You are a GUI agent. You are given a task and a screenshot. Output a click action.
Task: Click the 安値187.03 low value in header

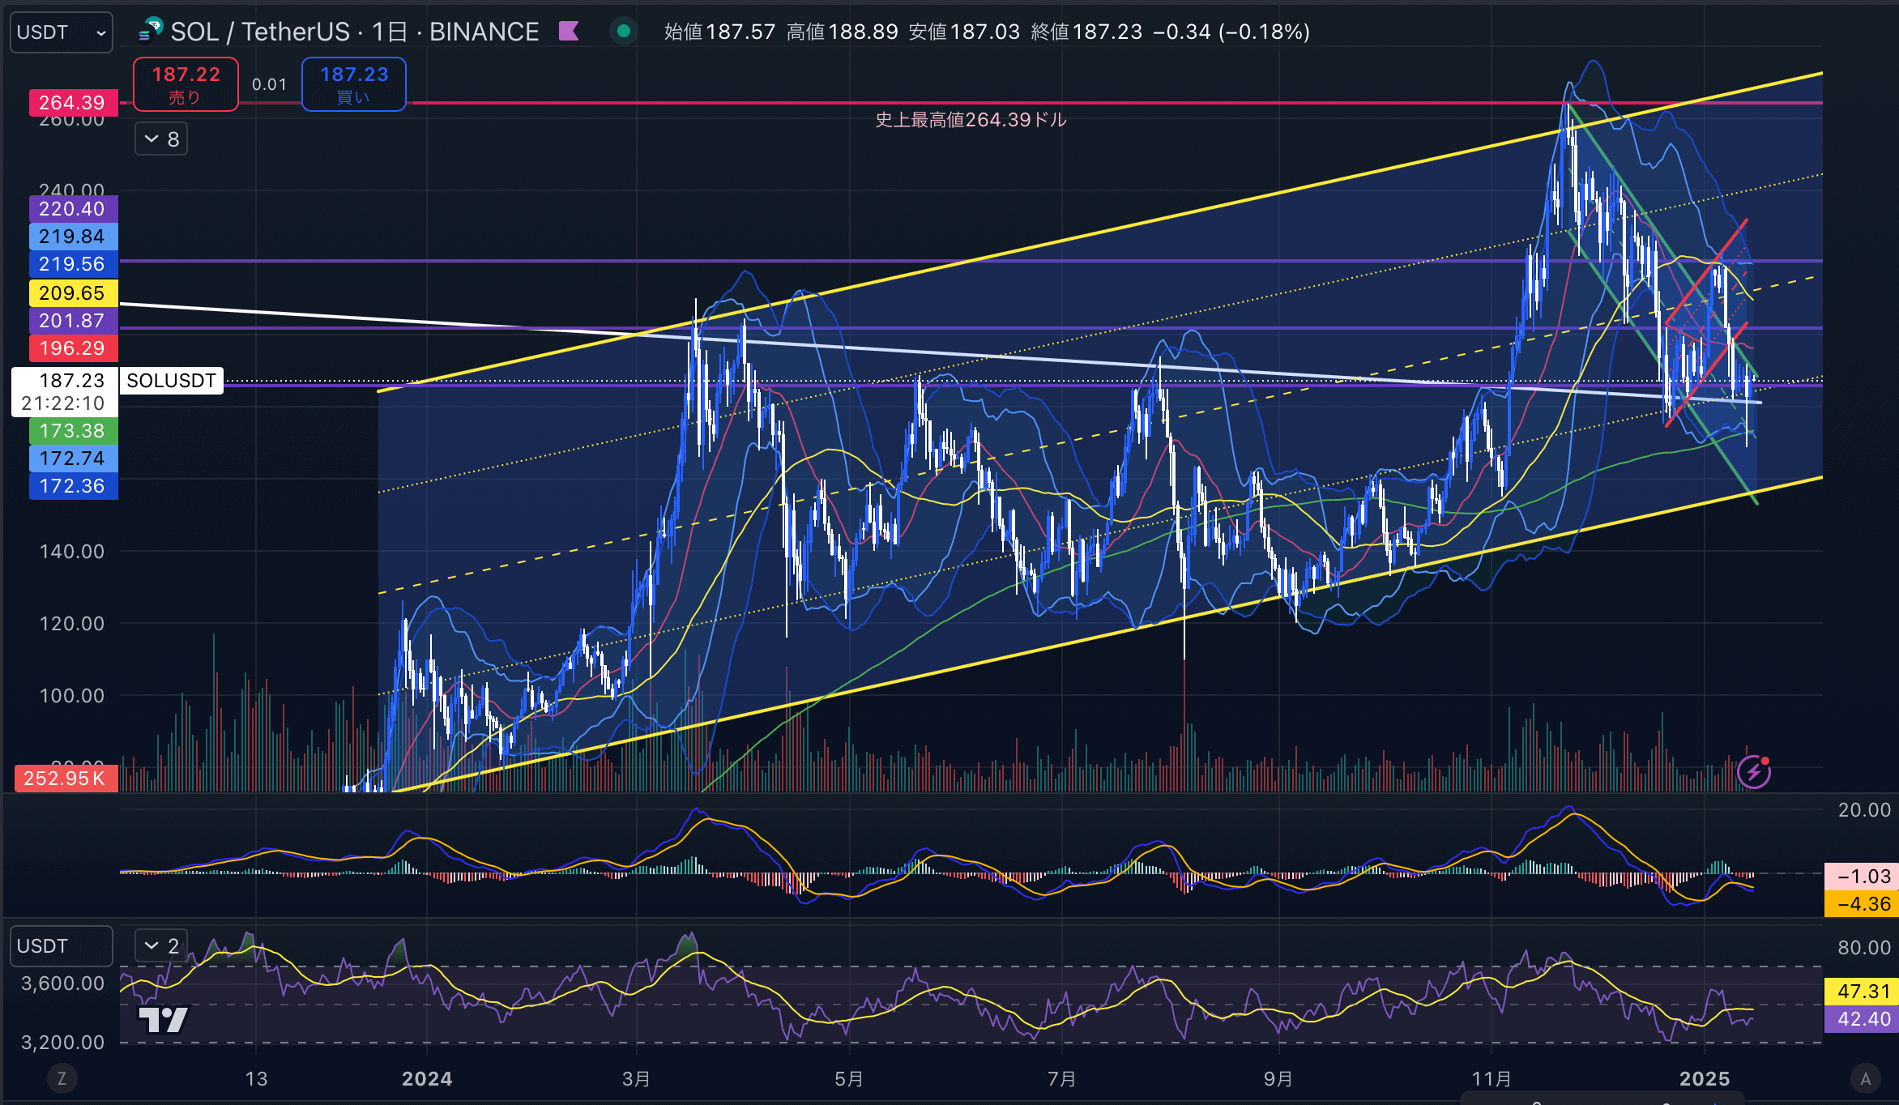click(964, 32)
